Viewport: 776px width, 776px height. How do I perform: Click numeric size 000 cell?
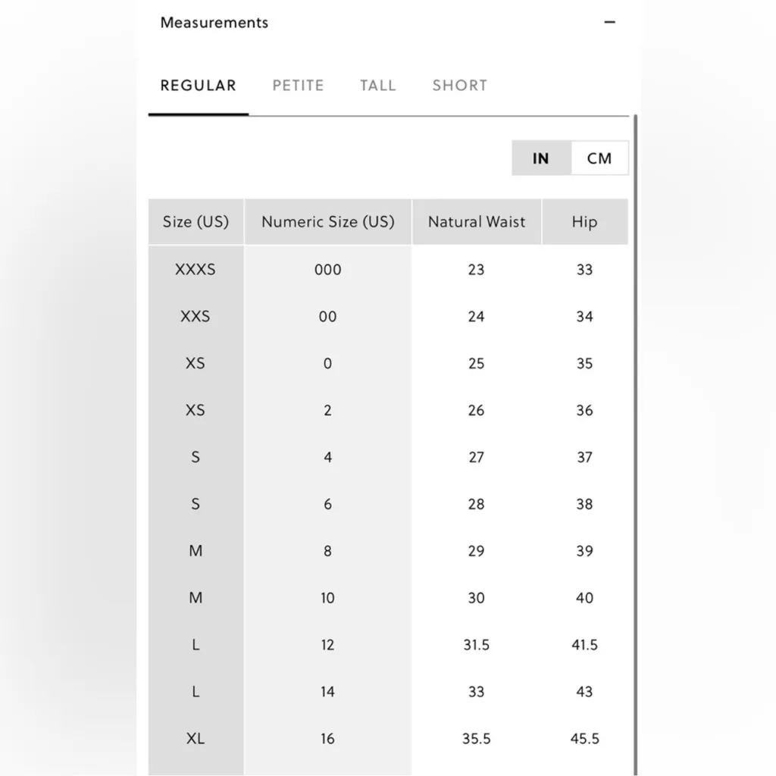pos(327,270)
